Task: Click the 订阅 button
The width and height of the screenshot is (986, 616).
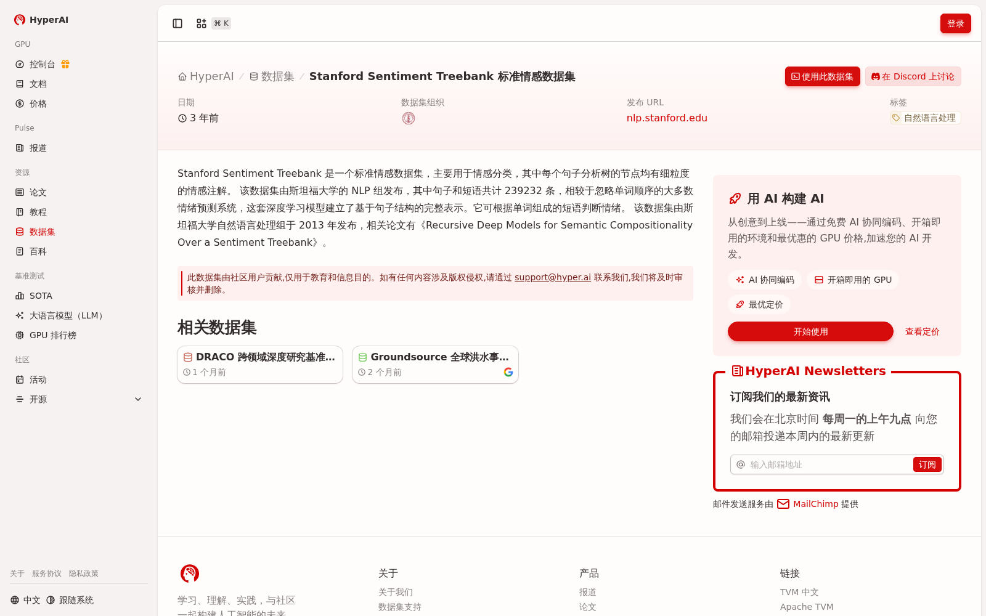Action: click(x=927, y=464)
